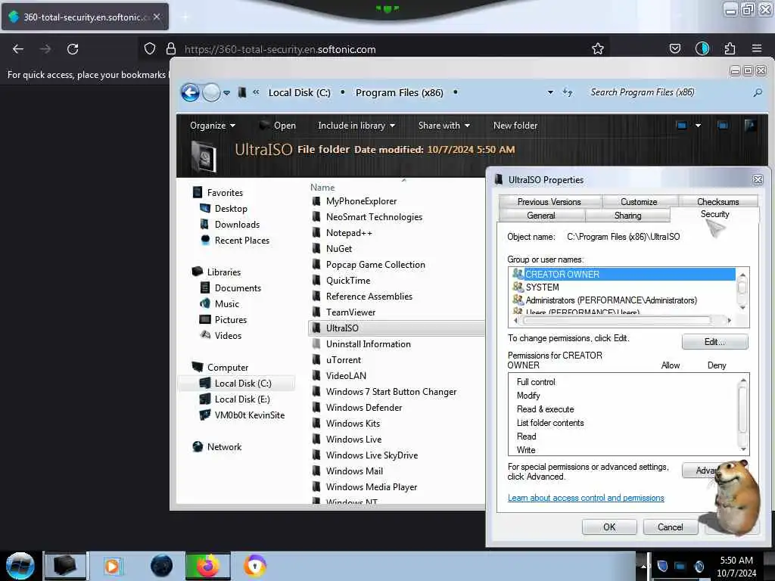Sort by the Name column header

click(x=322, y=188)
